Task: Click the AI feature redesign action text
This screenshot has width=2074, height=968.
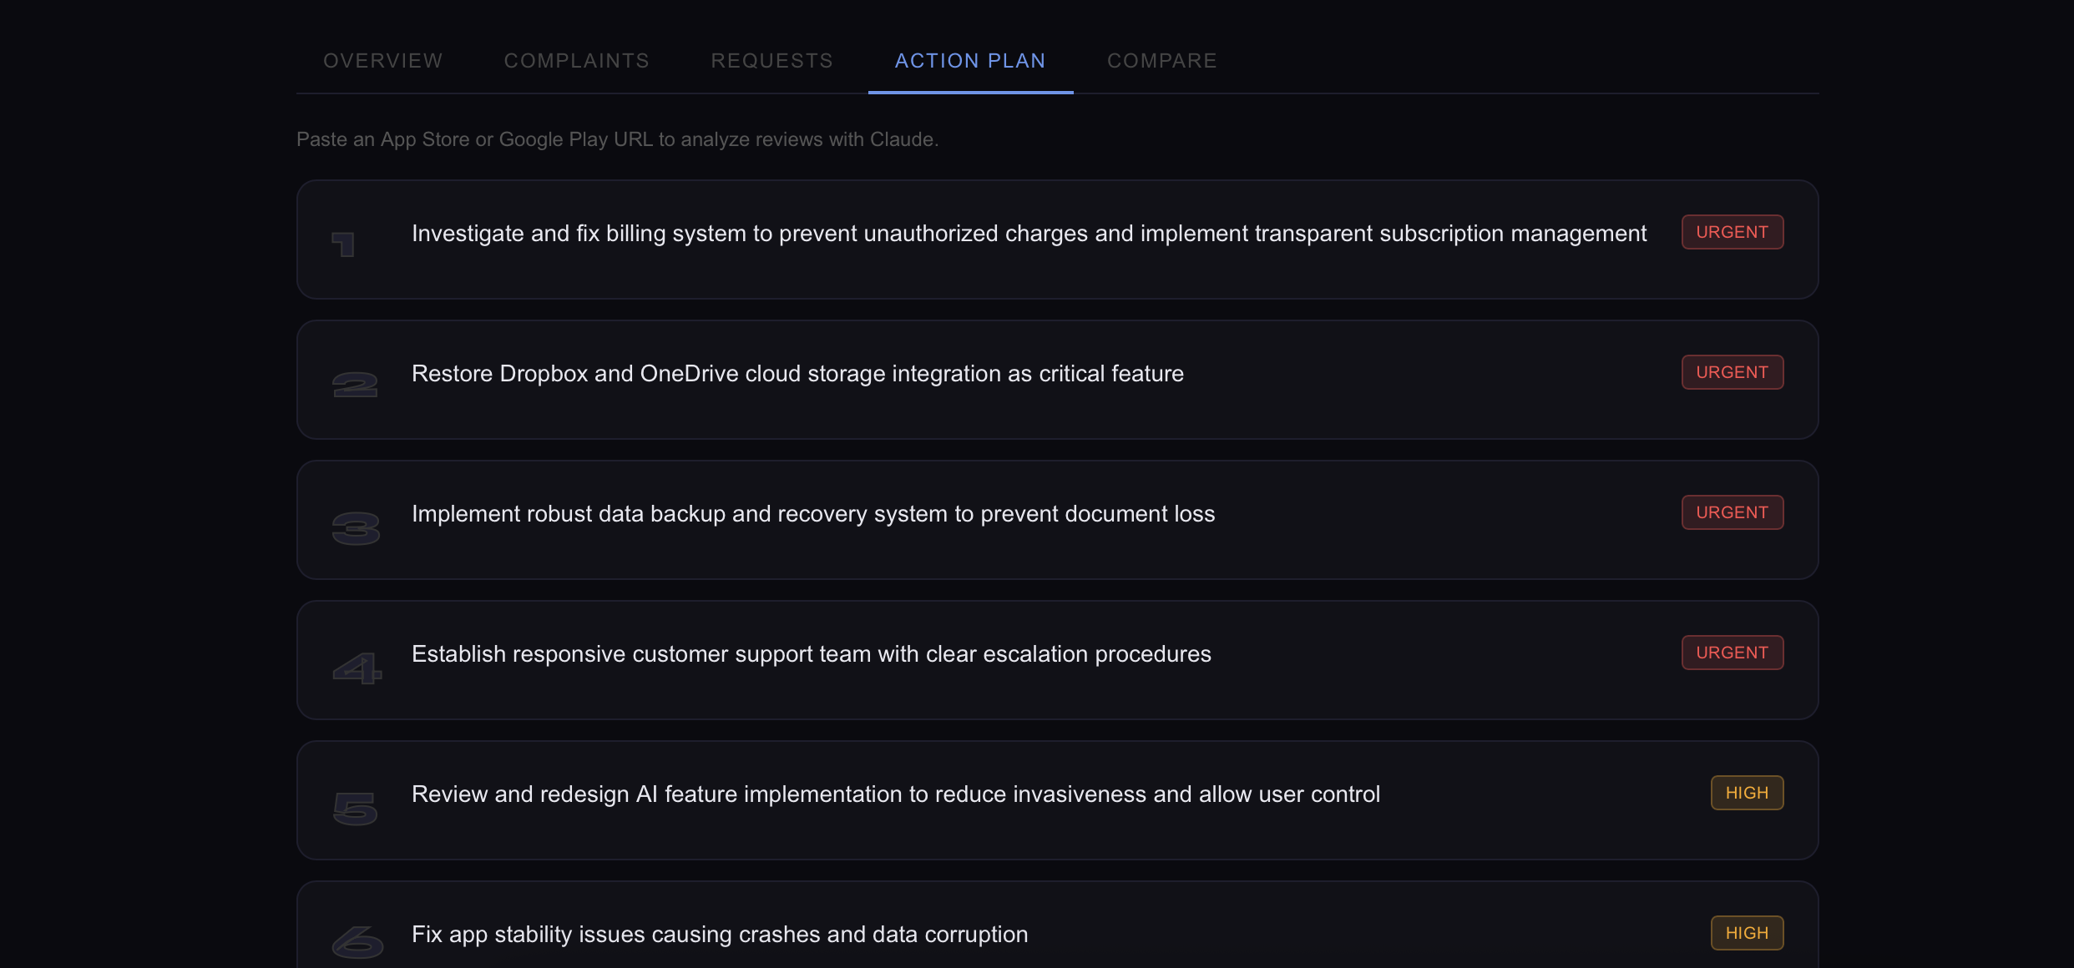Action: coord(895,794)
